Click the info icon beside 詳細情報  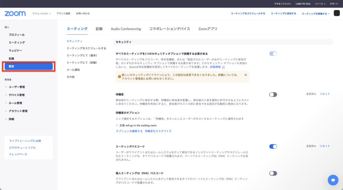223,67
